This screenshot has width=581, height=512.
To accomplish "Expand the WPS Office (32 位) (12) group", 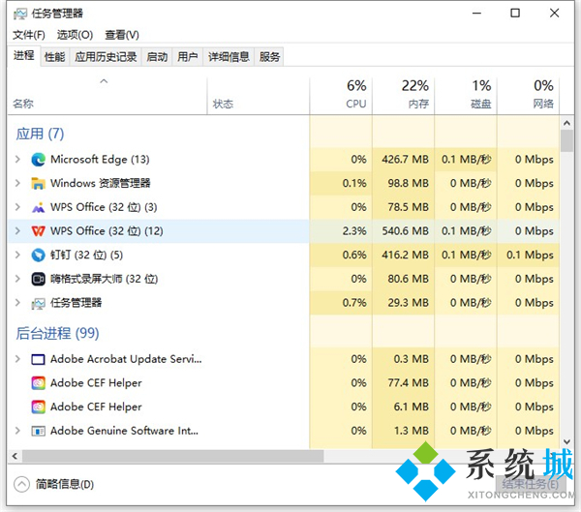I will 17,230.
